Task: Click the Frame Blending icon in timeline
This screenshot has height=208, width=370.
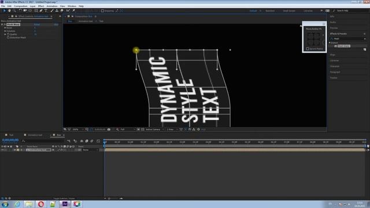Action: click(x=87, y=141)
